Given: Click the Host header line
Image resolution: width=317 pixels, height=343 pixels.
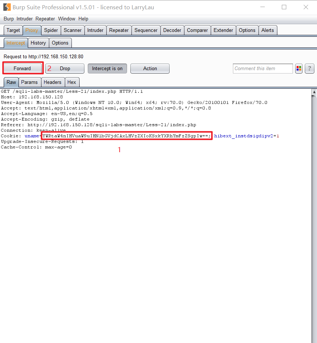Looking at the screenshot, I should tap(32, 97).
